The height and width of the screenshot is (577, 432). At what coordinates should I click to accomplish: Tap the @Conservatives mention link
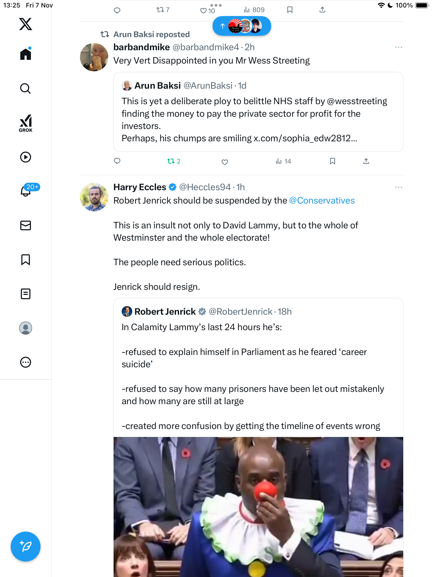click(x=322, y=201)
